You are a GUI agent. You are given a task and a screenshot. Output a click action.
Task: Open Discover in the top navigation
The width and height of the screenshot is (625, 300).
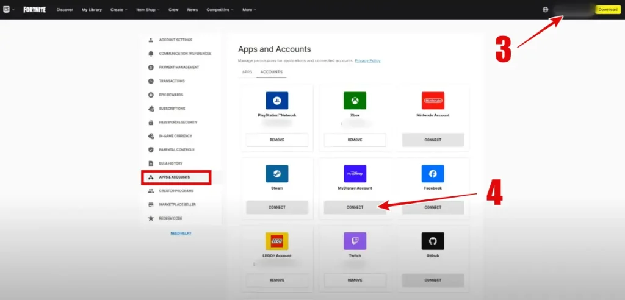click(x=65, y=10)
